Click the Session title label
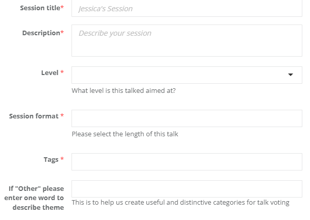Image resolution: width=310 pixels, height=220 pixels. pos(40,8)
